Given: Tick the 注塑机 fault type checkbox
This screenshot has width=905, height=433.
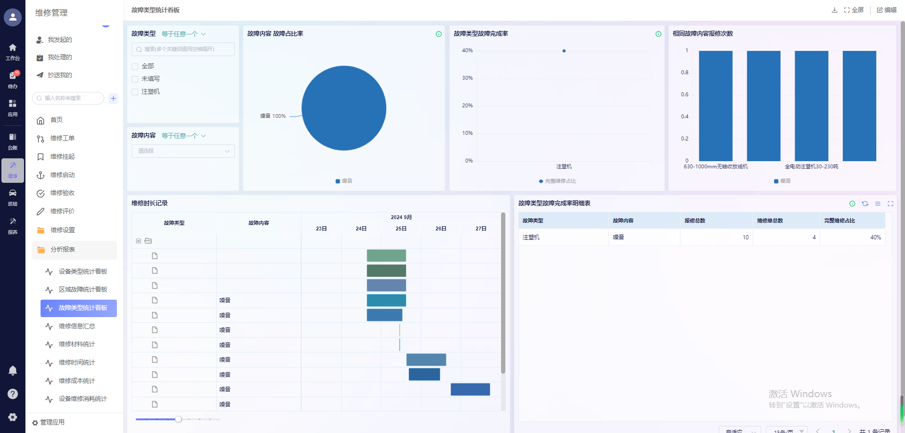Looking at the screenshot, I should click(135, 92).
